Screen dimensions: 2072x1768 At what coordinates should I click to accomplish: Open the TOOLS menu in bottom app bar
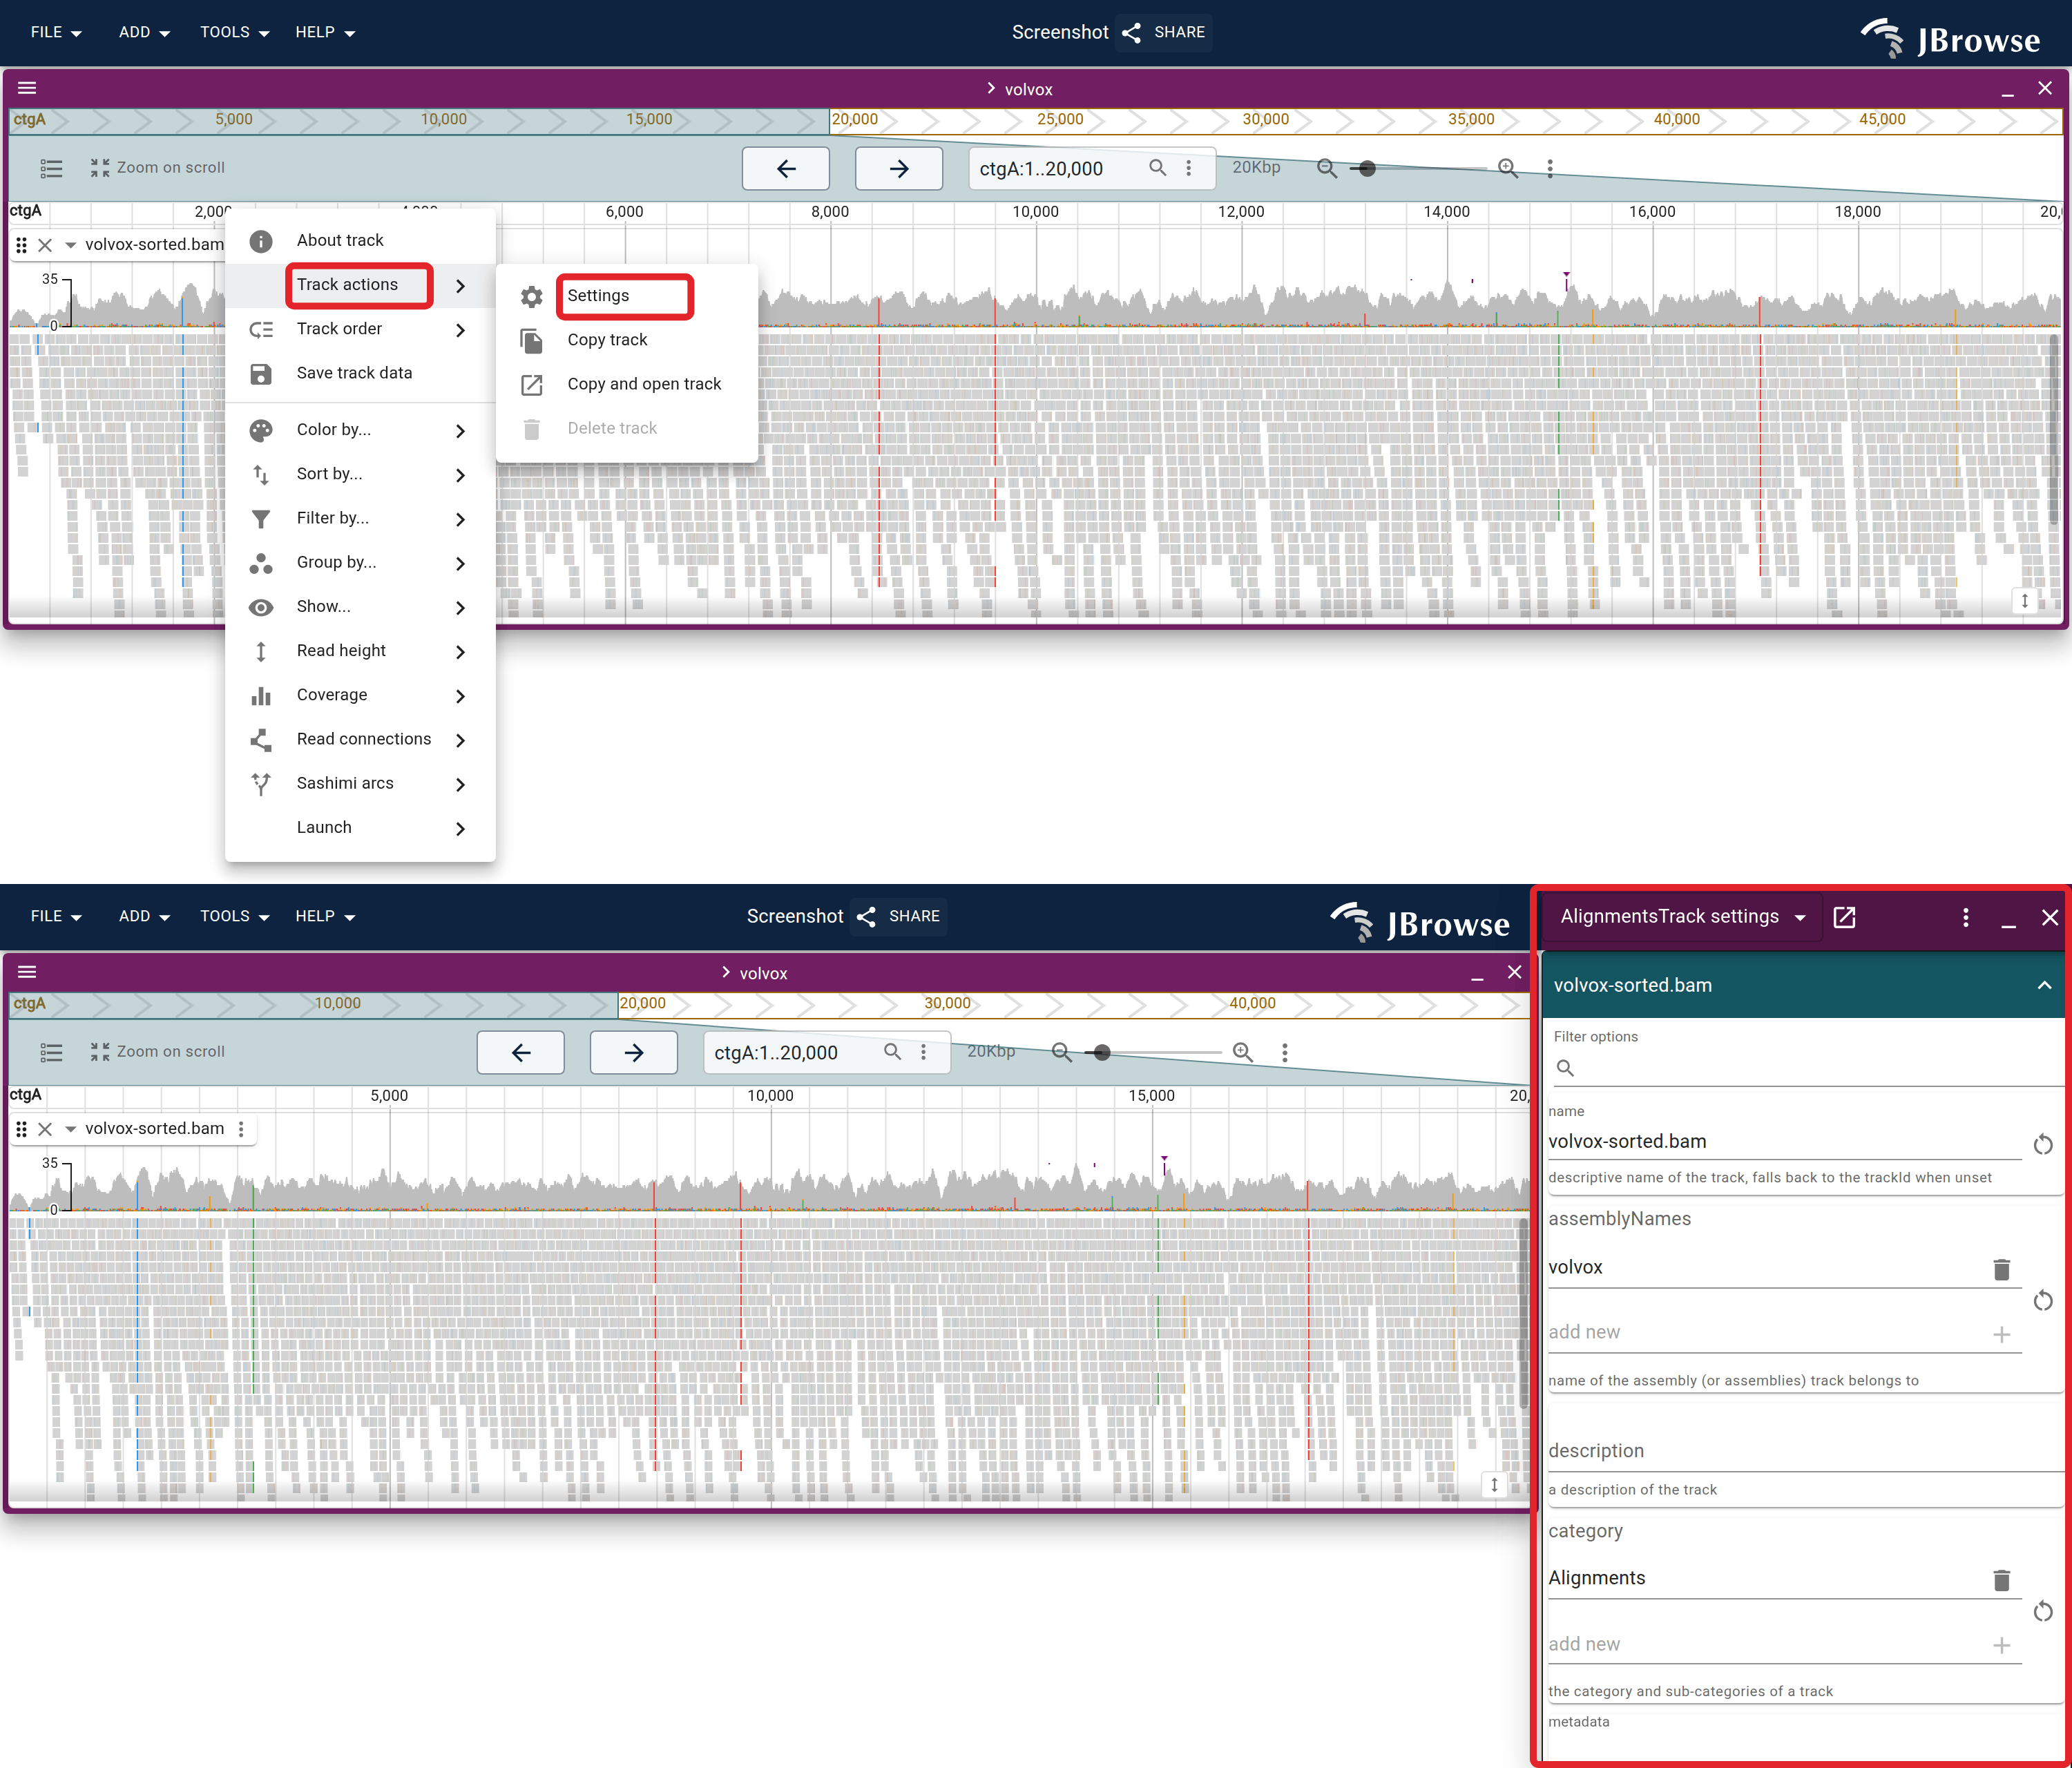click(x=234, y=916)
